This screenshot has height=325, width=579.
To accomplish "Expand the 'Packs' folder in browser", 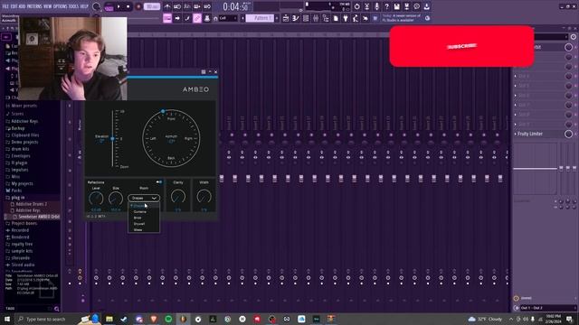I will (x=16, y=190).
